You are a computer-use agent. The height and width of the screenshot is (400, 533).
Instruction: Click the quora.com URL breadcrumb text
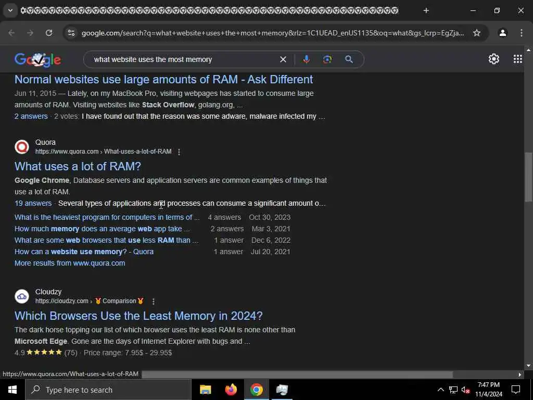pyautogui.click(x=104, y=152)
